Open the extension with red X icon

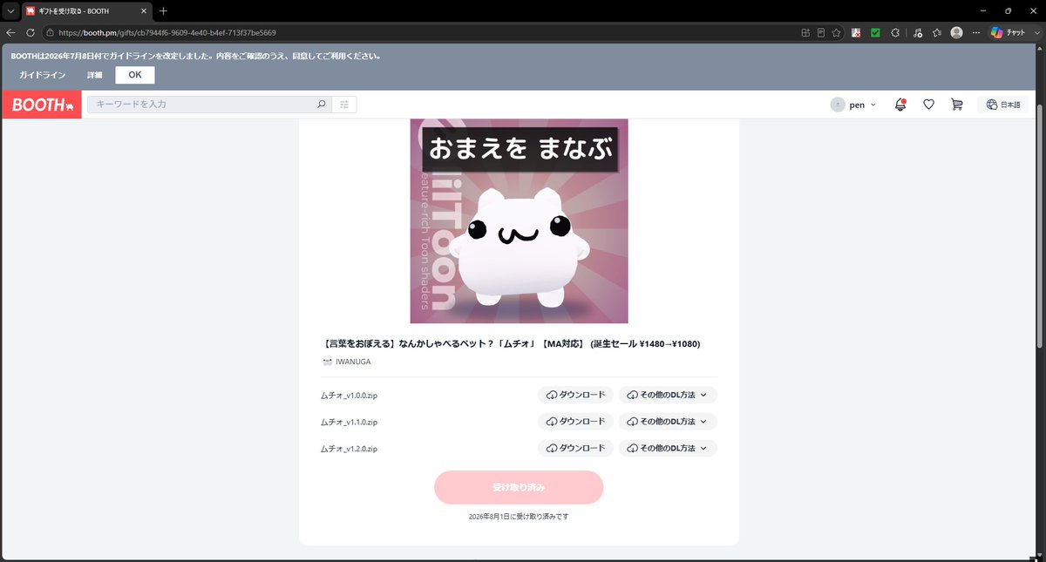[x=857, y=32]
